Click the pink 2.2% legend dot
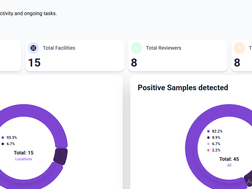The image size is (252, 189). (x=208, y=150)
